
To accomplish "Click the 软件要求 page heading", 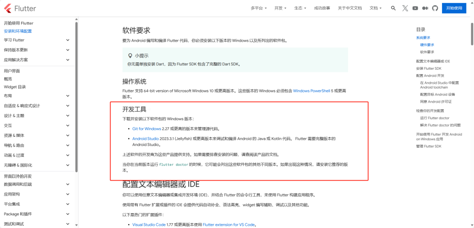I will click(136, 30).
